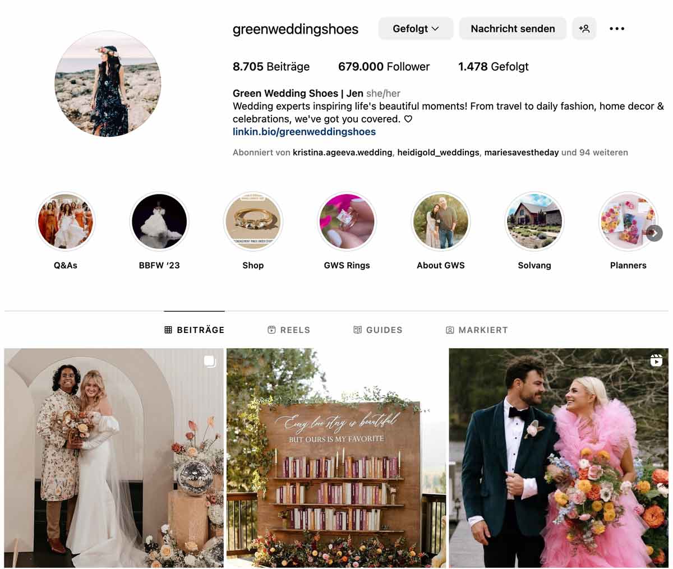Select the Beiträge posts tab

[194, 330]
